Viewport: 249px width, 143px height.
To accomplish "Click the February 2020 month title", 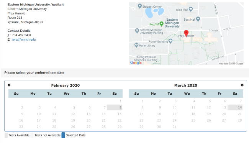I will tap(66, 85).
